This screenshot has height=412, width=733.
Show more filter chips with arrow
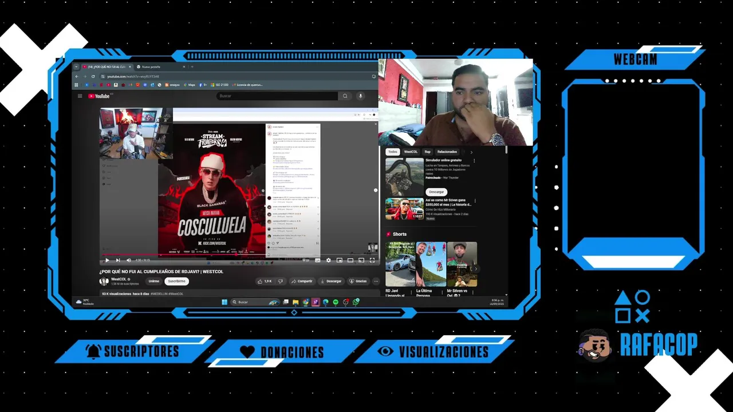point(471,152)
